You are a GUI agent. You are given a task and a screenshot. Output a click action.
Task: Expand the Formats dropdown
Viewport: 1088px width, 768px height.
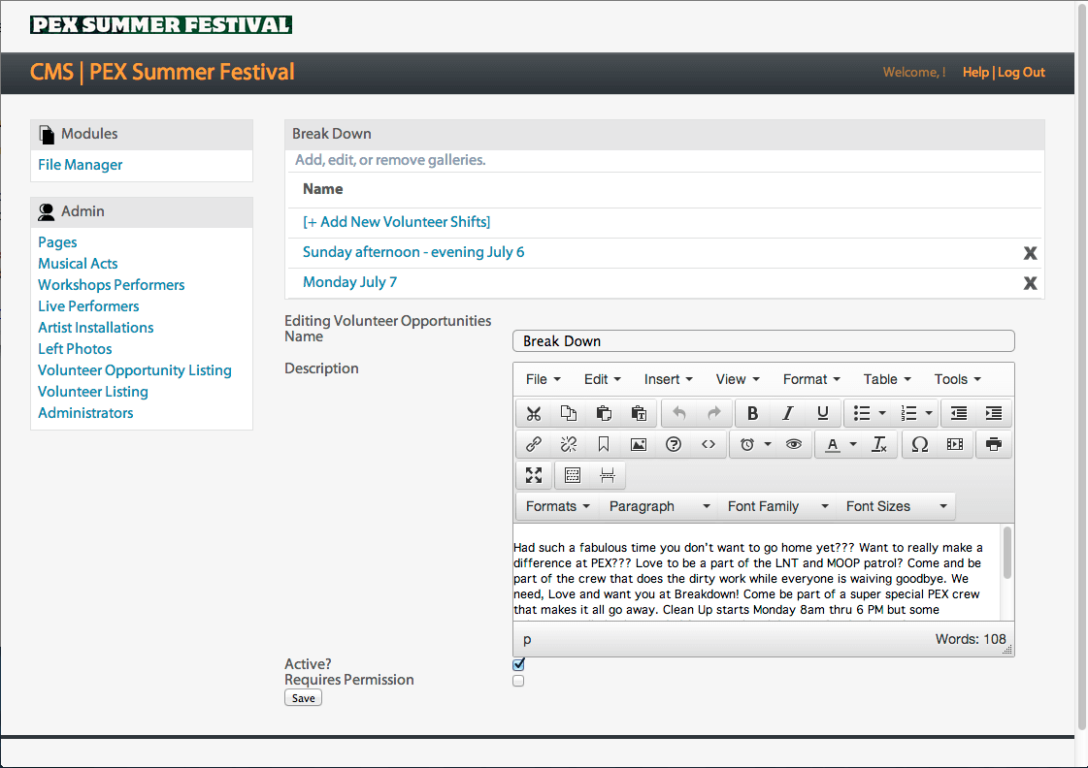point(558,506)
